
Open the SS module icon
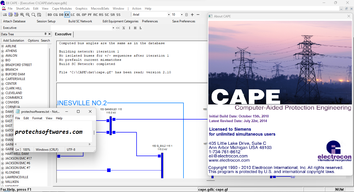tap(118, 15)
